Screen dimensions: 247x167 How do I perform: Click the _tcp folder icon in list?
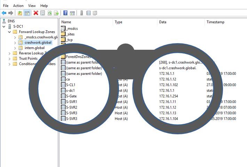point(63,40)
